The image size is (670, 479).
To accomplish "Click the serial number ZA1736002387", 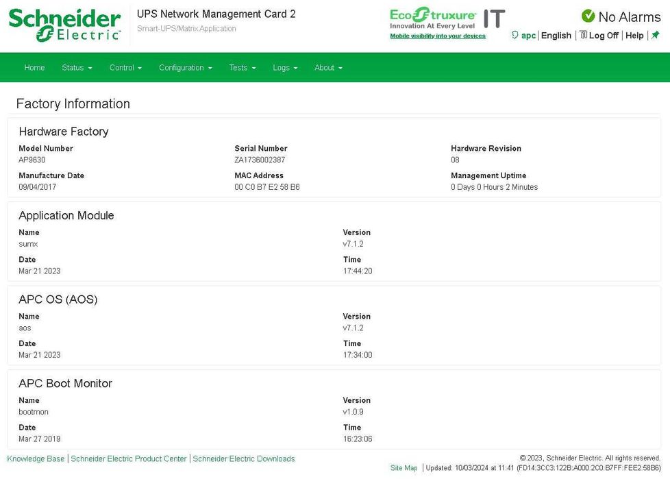I will pyautogui.click(x=260, y=160).
